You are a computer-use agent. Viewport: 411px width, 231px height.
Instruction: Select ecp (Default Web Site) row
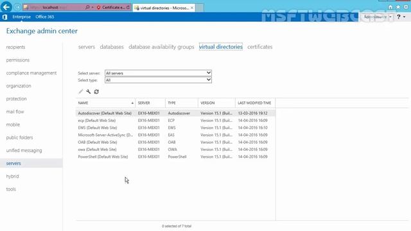(x=175, y=121)
